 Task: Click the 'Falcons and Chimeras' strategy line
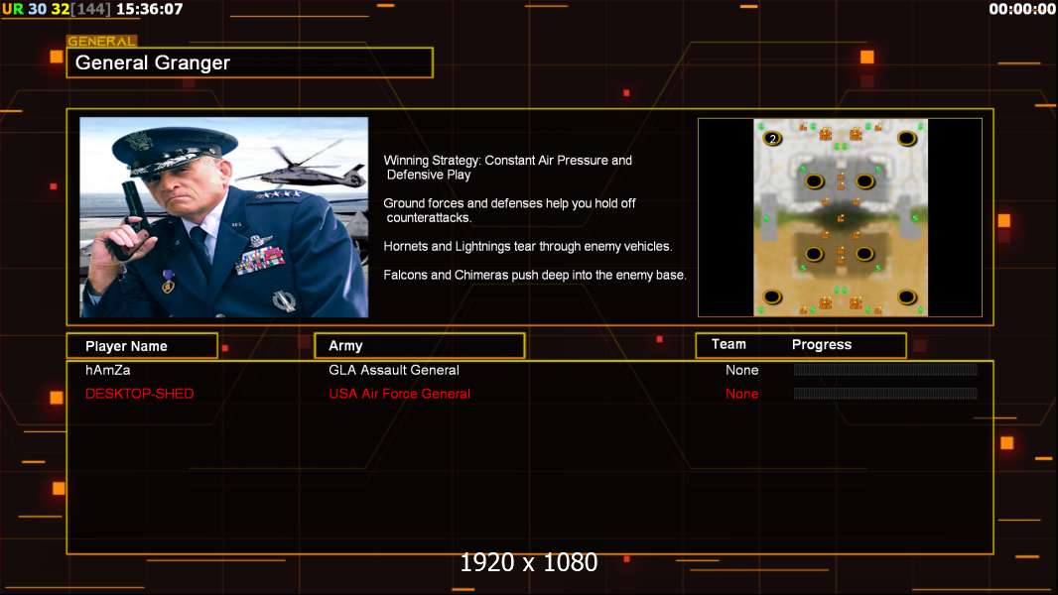point(534,275)
